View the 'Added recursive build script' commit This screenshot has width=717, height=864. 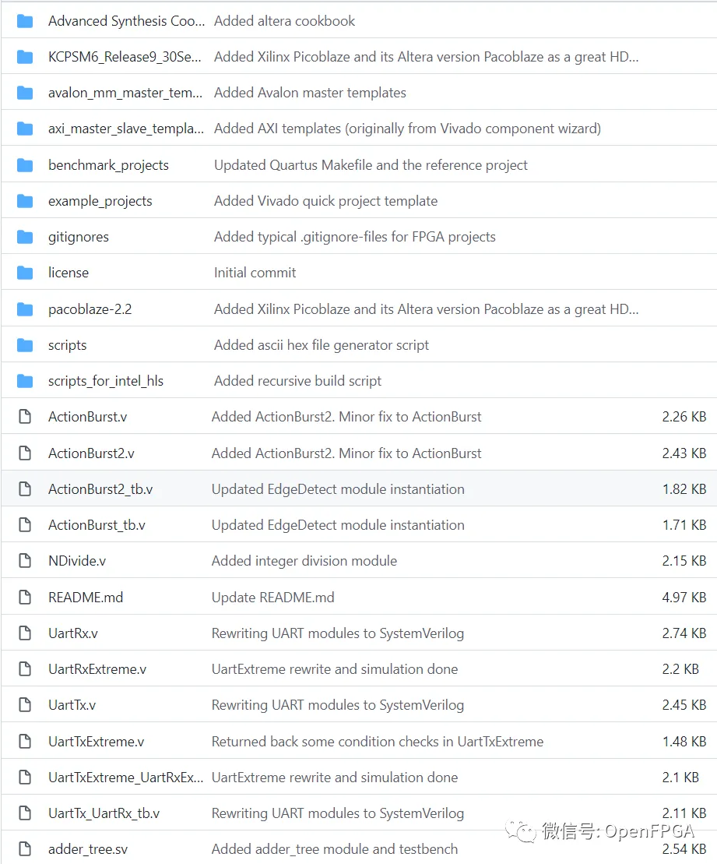[297, 381]
